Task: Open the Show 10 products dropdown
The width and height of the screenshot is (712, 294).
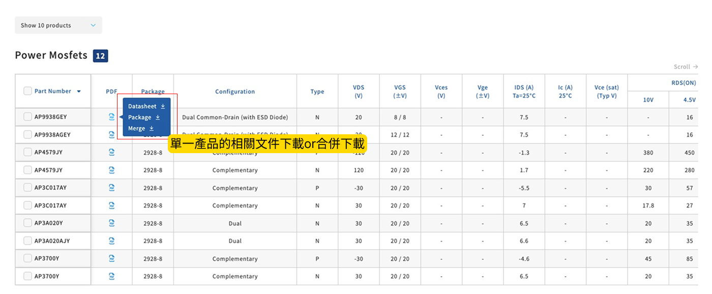Action: tap(58, 25)
